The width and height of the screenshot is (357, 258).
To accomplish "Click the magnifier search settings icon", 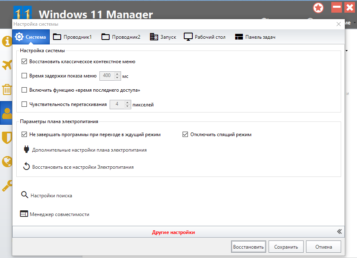I will [x=24, y=195].
